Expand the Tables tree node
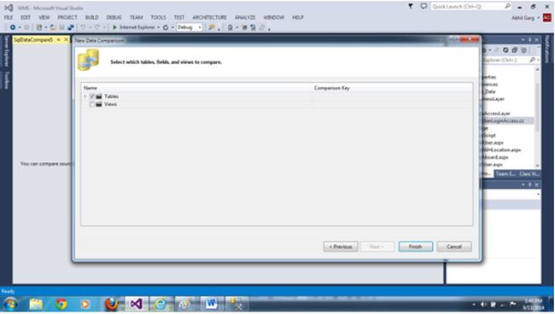 (x=85, y=96)
